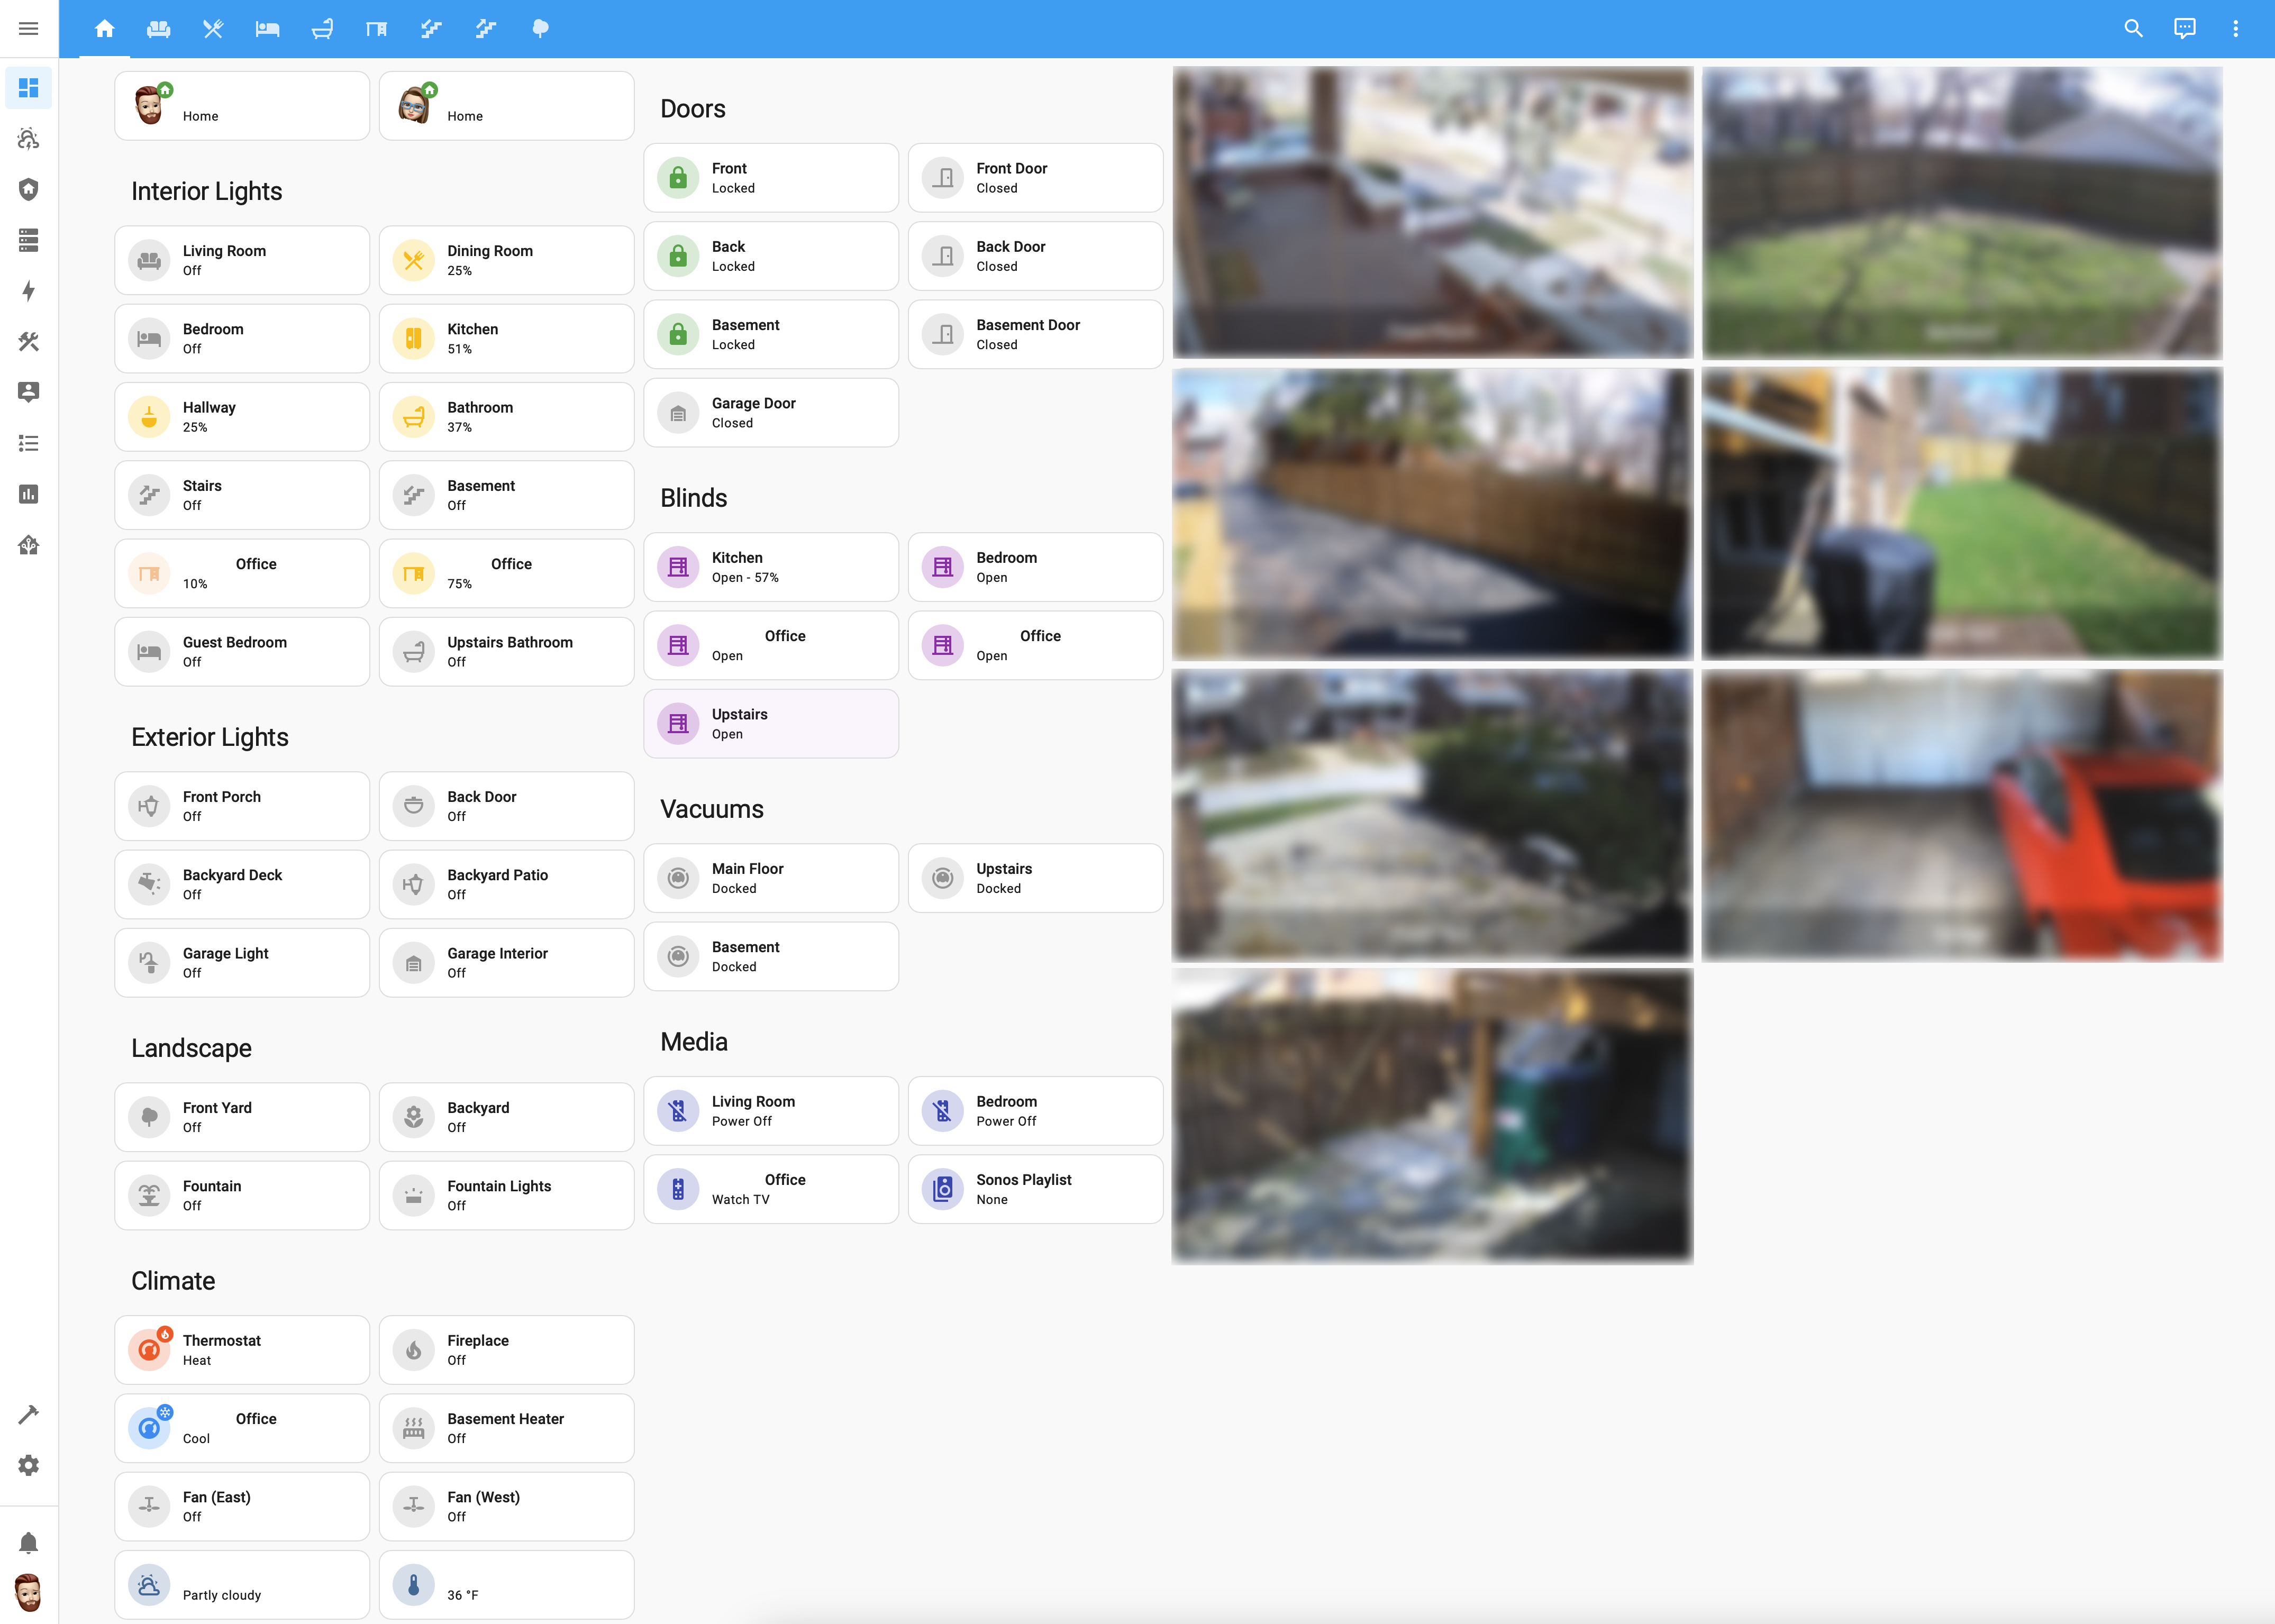Click the user profile avatar in the sidebar

[x=28, y=1592]
